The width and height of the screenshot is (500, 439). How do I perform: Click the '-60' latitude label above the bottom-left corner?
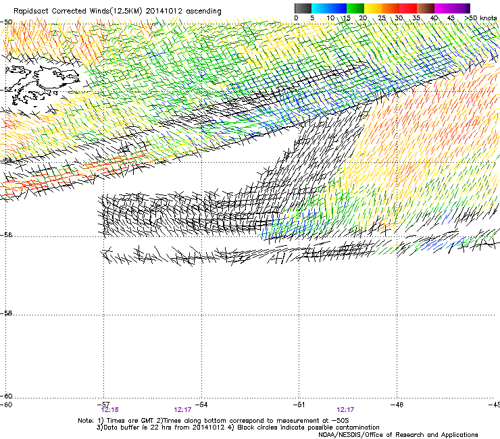click(6, 396)
